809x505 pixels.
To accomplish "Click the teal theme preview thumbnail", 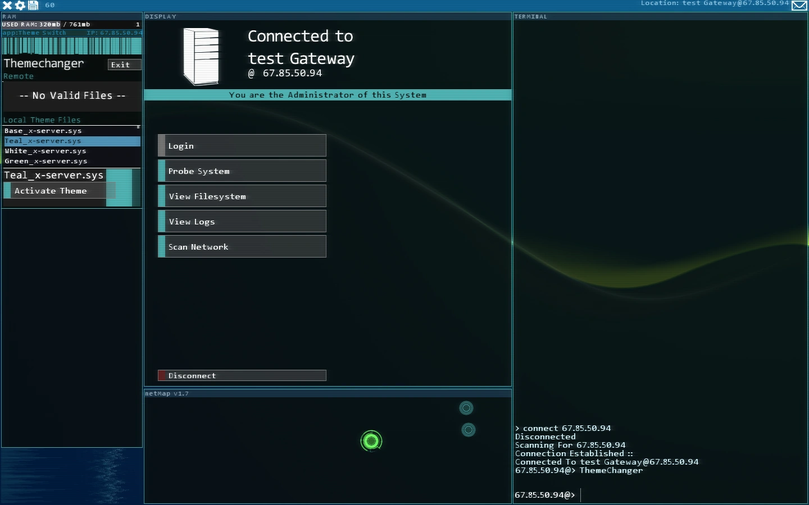I will (x=123, y=187).
